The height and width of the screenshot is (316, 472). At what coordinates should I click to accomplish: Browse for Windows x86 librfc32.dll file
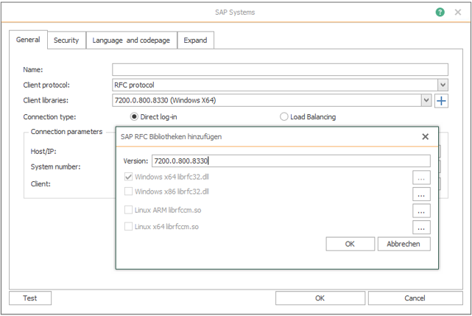tap(421, 194)
